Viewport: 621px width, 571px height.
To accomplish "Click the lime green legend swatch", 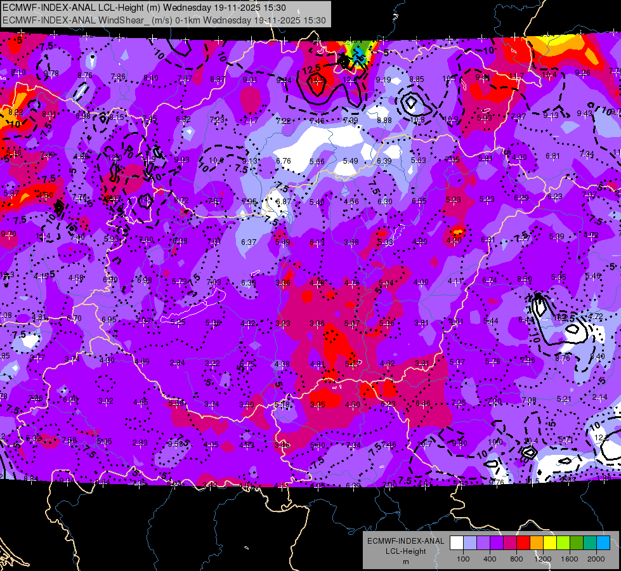I will 563,543.
